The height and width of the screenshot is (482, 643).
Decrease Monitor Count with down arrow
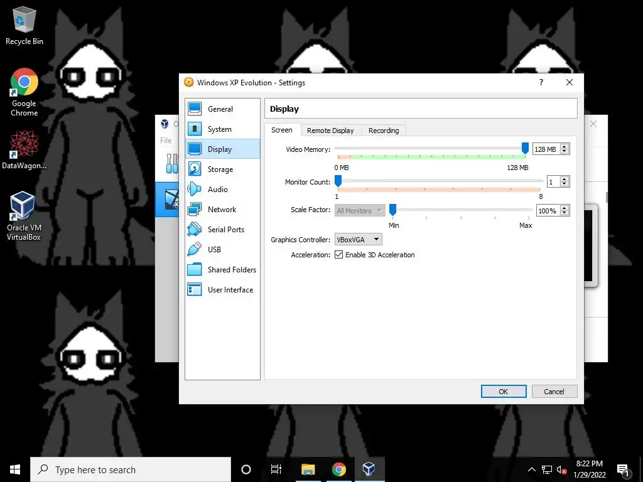point(565,185)
